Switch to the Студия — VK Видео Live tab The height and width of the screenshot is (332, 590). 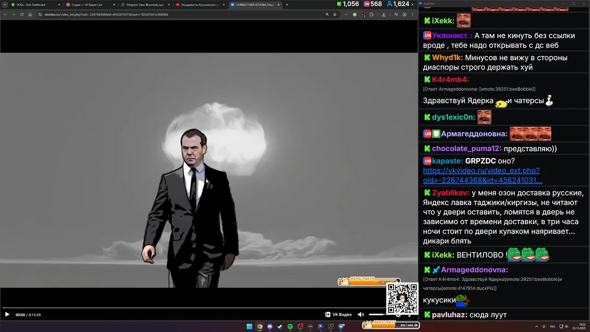[x=90, y=5]
